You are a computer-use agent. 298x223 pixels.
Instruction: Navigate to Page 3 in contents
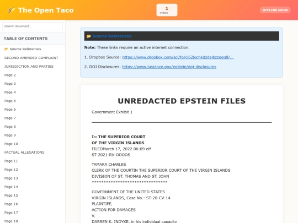[x=10, y=84]
